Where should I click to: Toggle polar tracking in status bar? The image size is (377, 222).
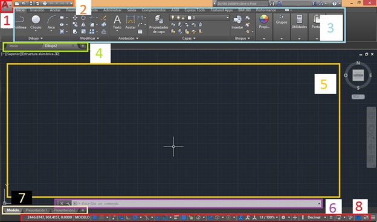pos(135,217)
